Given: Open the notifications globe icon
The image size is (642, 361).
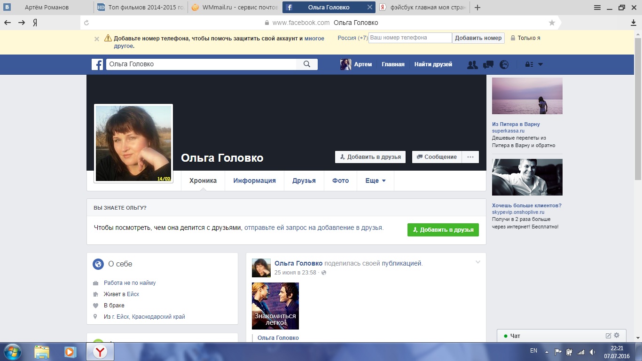Looking at the screenshot, I should 504,65.
